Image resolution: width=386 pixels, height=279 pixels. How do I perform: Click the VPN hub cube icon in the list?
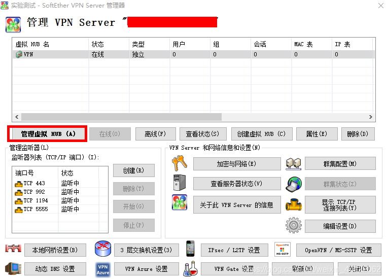(x=19, y=54)
